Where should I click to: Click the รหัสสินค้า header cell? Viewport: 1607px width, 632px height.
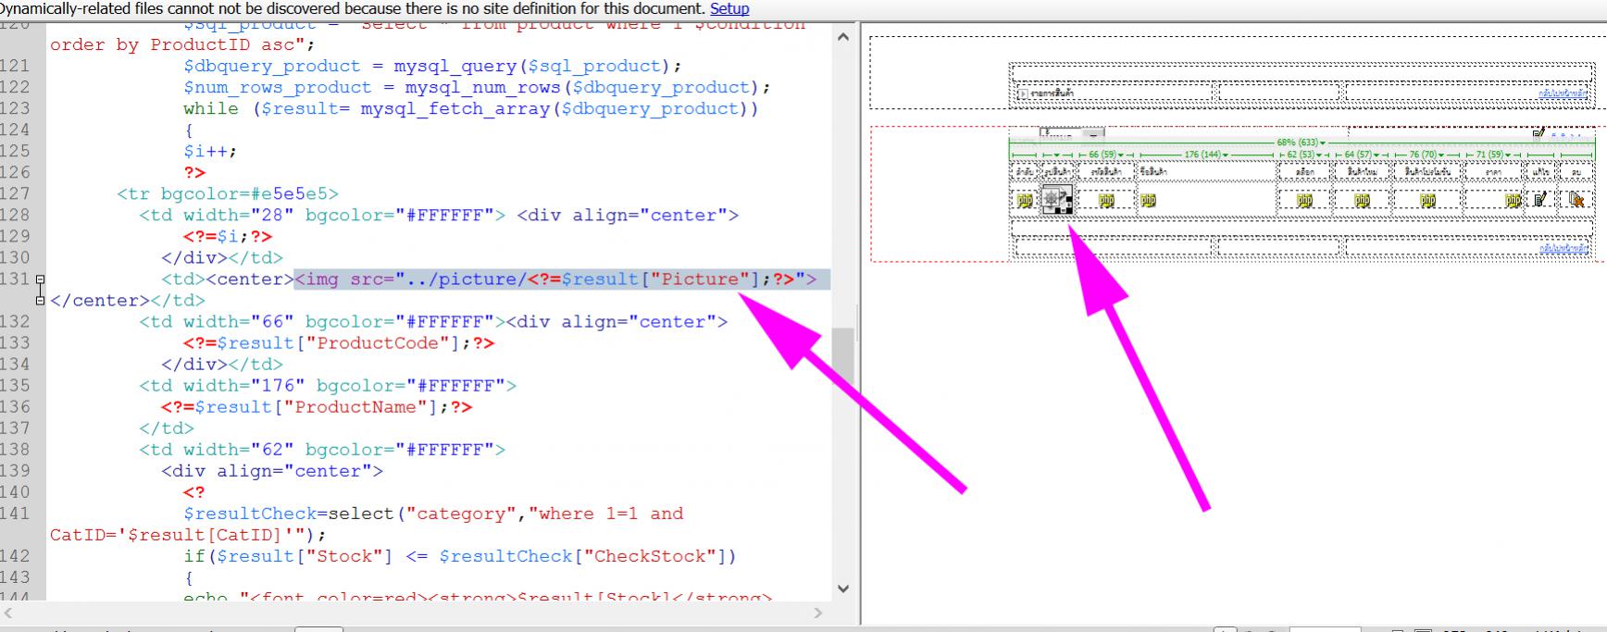tap(1106, 172)
